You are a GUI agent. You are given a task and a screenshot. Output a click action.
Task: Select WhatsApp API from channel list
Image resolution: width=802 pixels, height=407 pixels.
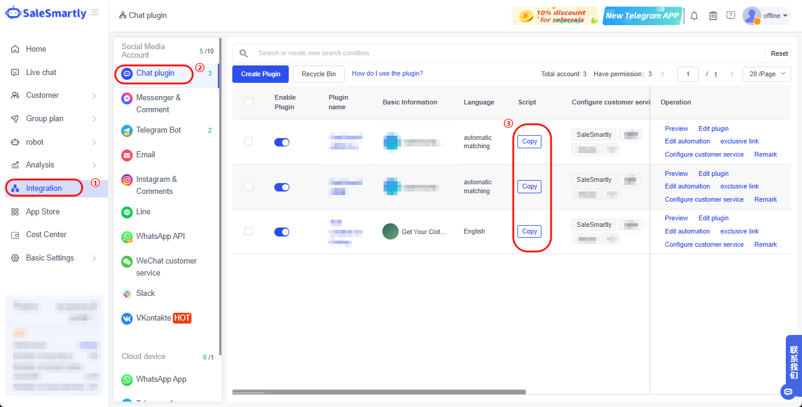(x=160, y=237)
